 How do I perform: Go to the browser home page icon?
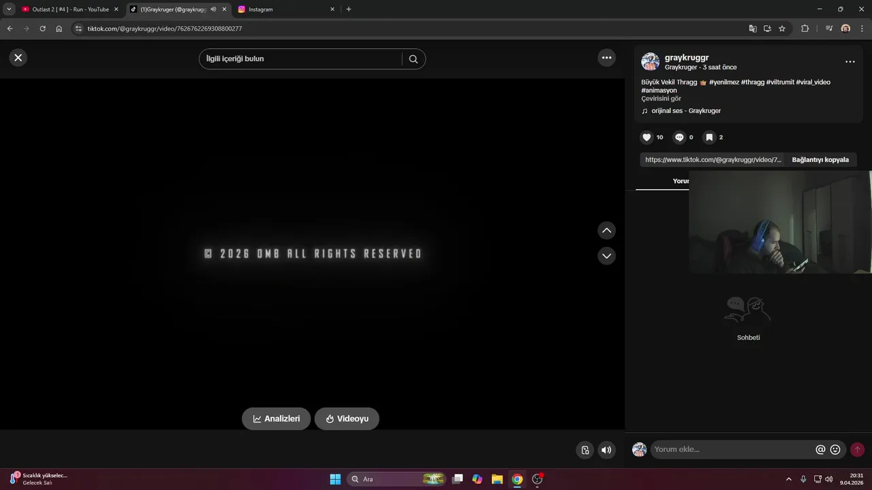pyautogui.click(x=59, y=29)
